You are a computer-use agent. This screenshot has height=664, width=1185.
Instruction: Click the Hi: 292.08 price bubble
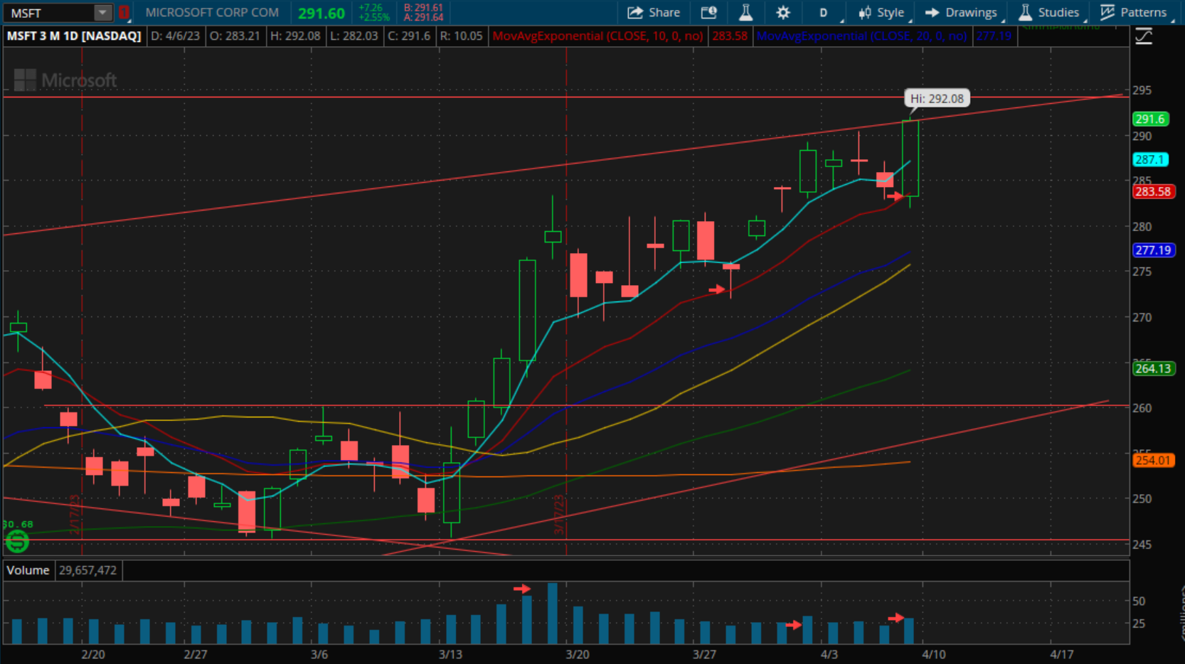point(937,99)
